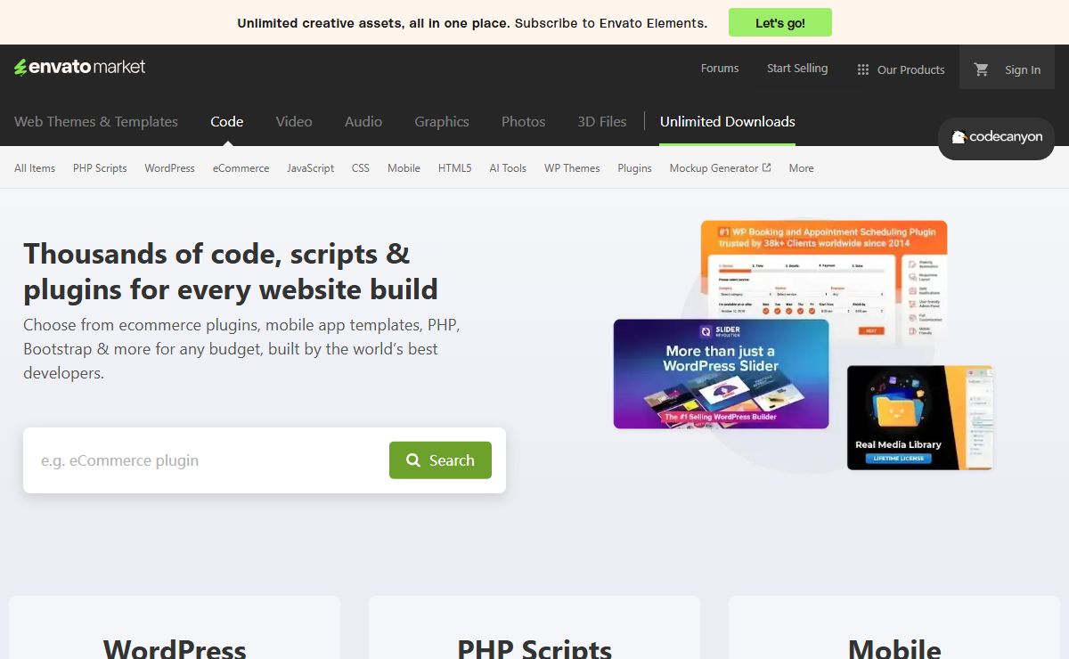Click Subscribe to Envato Elements text
1069x659 pixels.
[611, 23]
